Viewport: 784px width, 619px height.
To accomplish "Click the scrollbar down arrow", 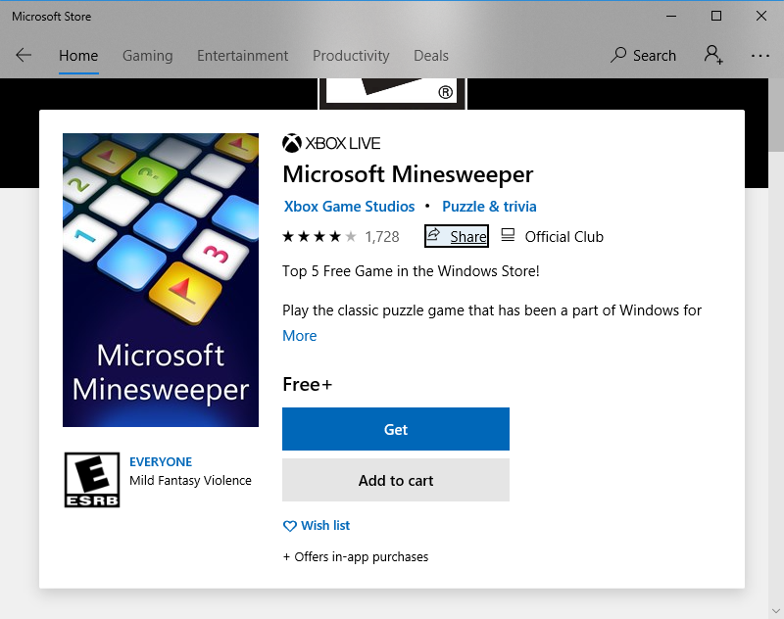I will click(x=776, y=611).
